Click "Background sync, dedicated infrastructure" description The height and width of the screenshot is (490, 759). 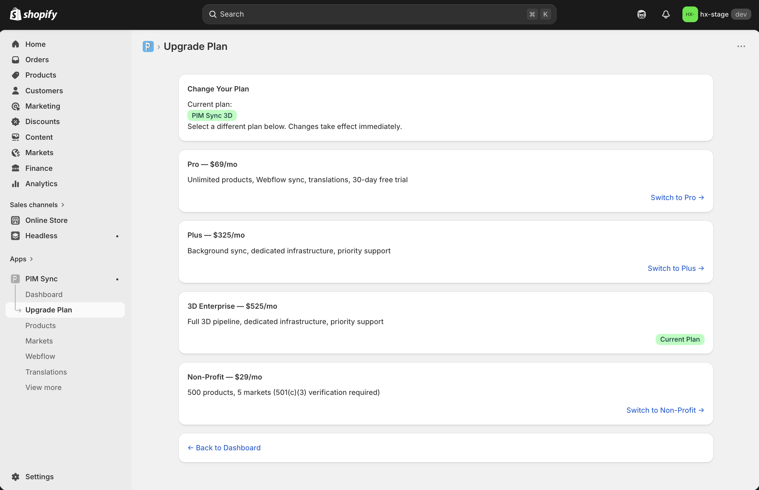[289, 251]
